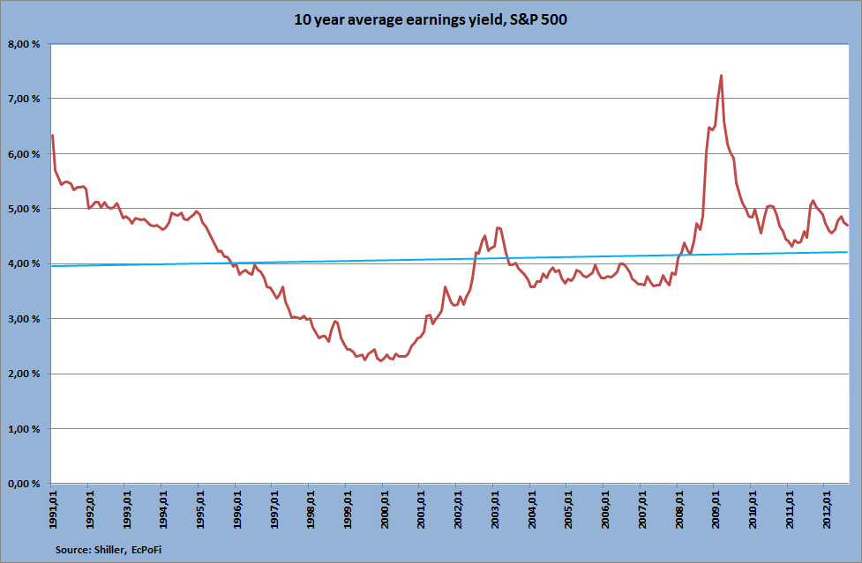The width and height of the screenshot is (862, 563).
Task: Click the 4,00 % y-axis label
Action: (24, 264)
